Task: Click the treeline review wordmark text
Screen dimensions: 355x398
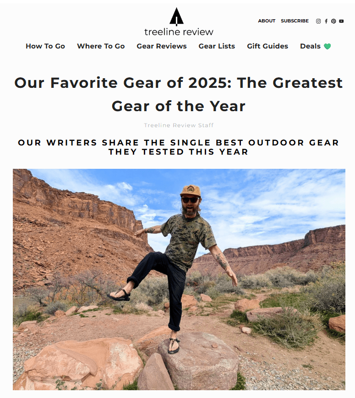Action: click(x=179, y=32)
